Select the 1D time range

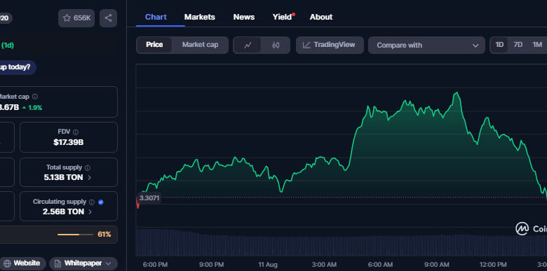click(499, 45)
